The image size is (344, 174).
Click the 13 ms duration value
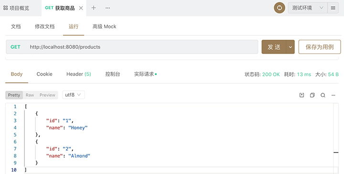304,75
